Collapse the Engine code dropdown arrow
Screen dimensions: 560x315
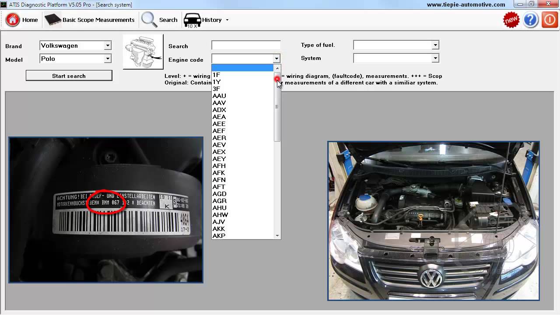(276, 59)
